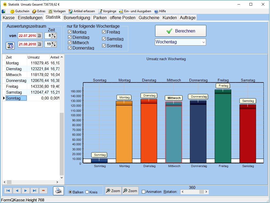Open the Gutschein smiley toolbar item
Viewport: 270px width, 203px height.
[x=20, y=11]
